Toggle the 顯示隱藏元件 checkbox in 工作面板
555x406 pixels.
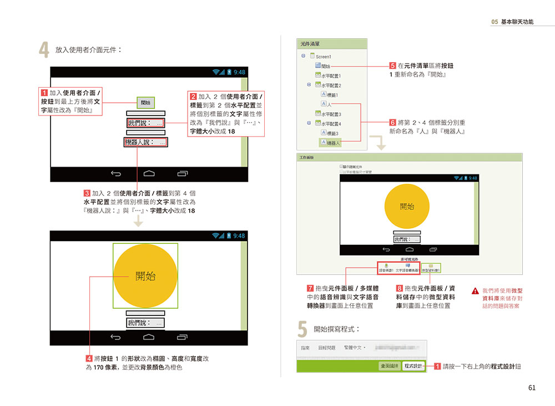point(341,166)
